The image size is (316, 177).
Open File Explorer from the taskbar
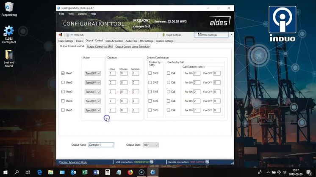point(51,172)
